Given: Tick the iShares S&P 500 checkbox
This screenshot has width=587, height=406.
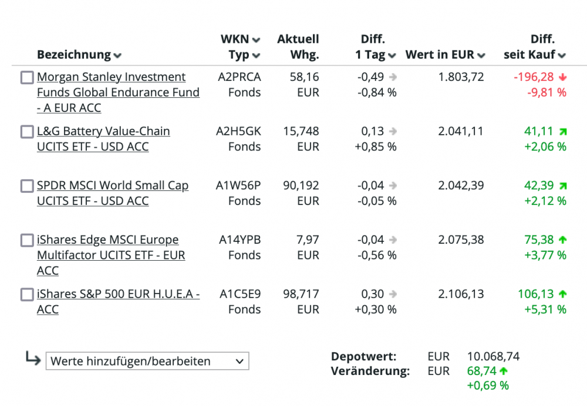Looking at the screenshot, I should click(x=27, y=294).
